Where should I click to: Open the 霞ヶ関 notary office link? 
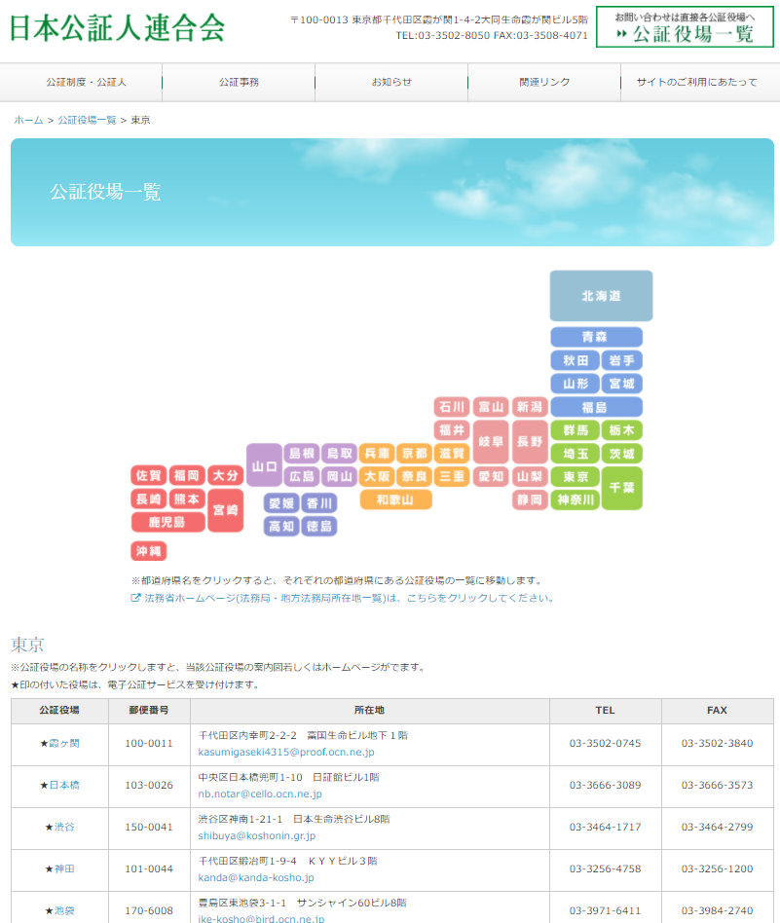(x=63, y=744)
